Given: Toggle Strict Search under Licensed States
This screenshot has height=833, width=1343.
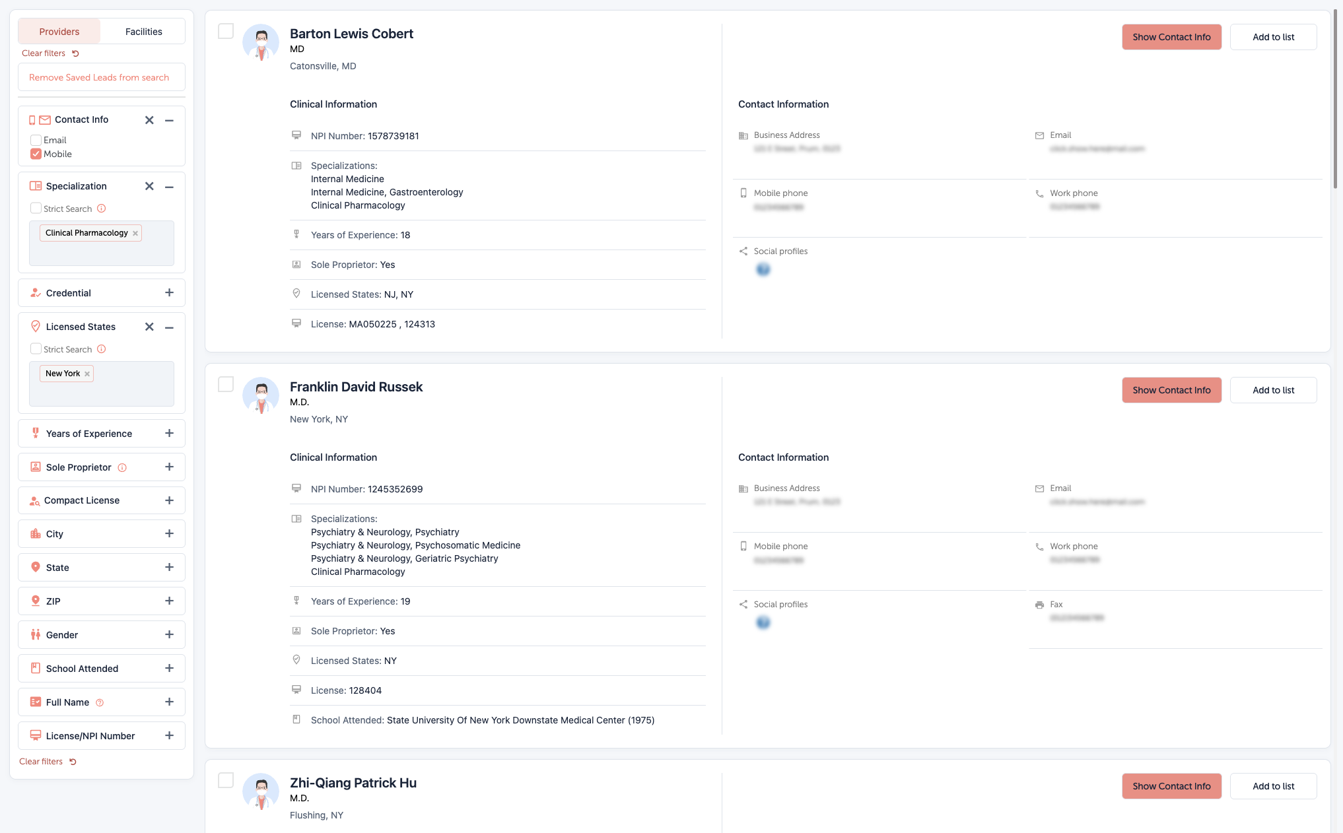Looking at the screenshot, I should [x=36, y=349].
